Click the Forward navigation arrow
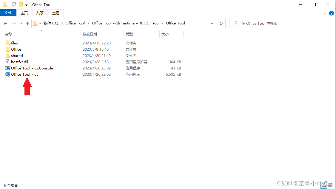This screenshot has height=189, width=336. click(14, 24)
